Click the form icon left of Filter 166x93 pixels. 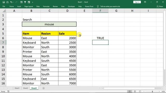21,2
